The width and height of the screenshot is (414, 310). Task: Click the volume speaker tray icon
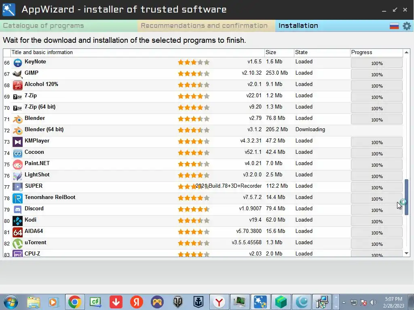373,302
